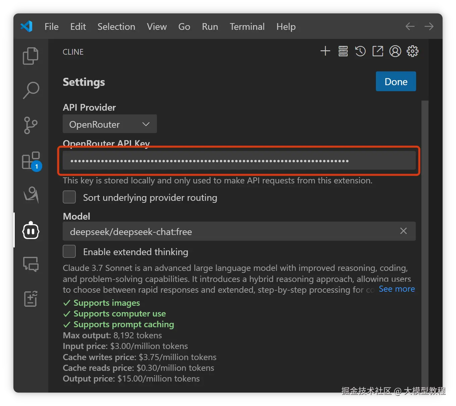
Task: Open the sidebar view below Extensions
Action: point(31,195)
